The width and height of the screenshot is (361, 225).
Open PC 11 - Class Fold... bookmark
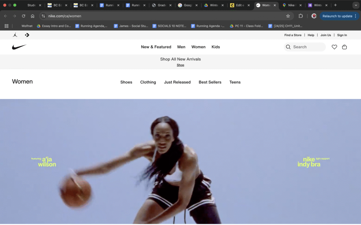tap(246, 26)
